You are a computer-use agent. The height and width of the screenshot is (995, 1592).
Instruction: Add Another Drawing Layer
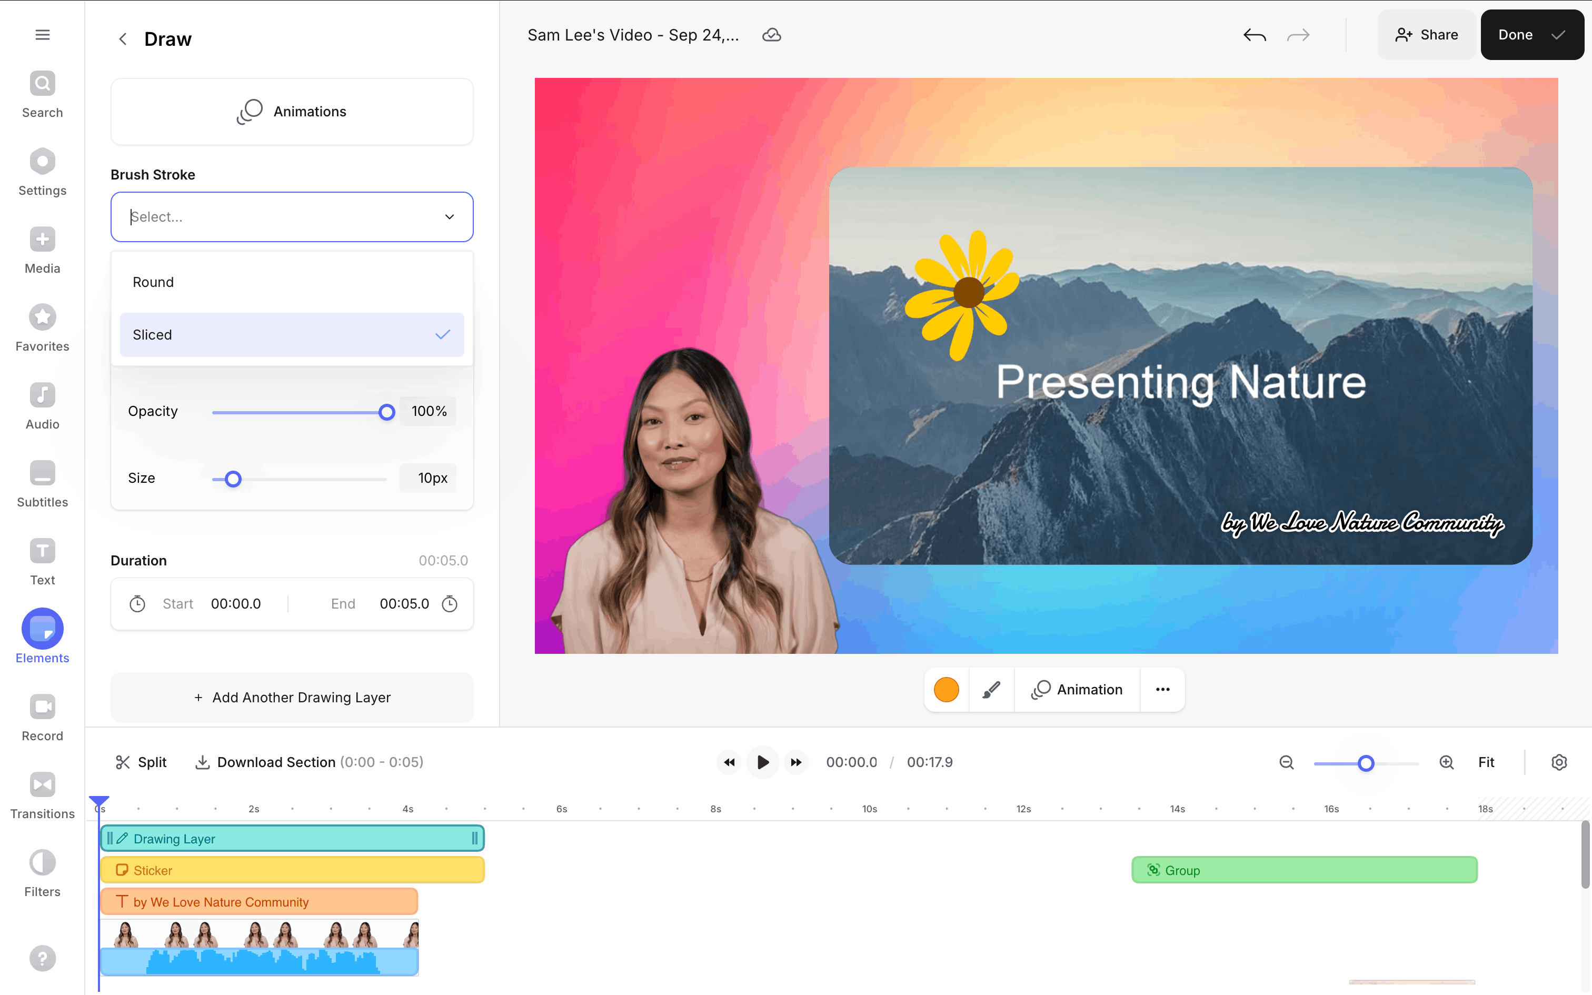click(x=292, y=697)
